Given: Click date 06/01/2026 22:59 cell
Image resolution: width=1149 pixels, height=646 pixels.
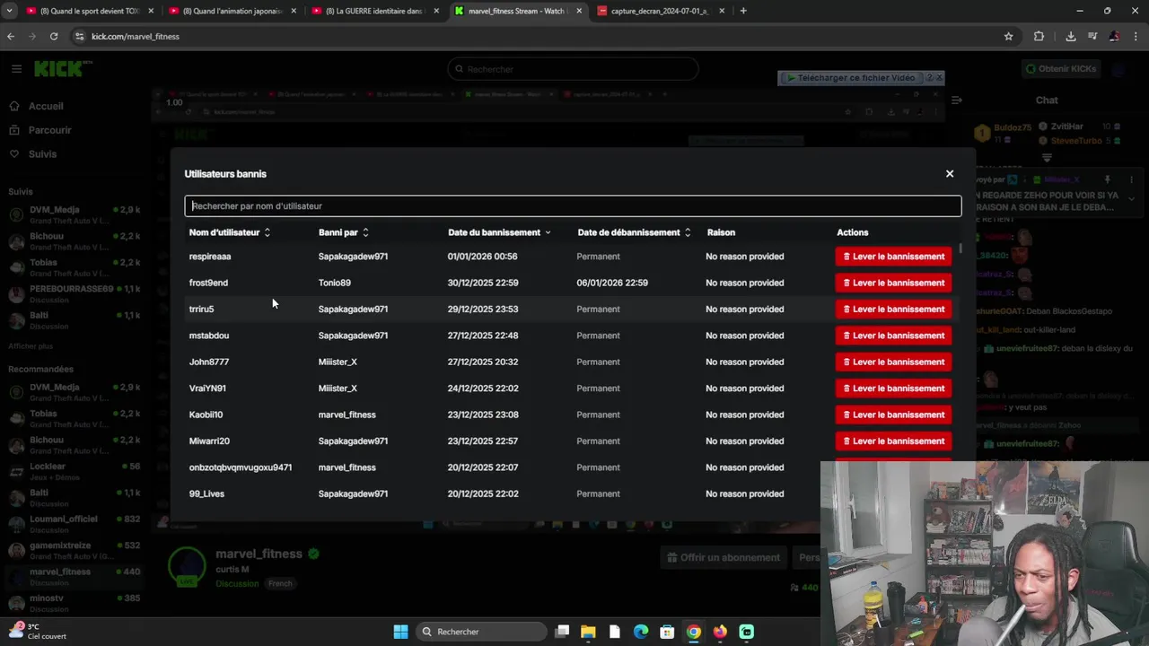Looking at the screenshot, I should pyautogui.click(x=612, y=283).
